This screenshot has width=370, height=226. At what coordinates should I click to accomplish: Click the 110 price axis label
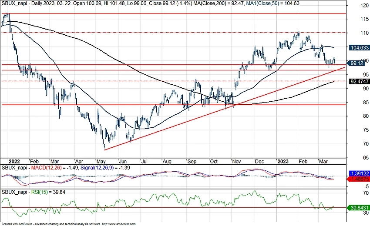point(365,33)
